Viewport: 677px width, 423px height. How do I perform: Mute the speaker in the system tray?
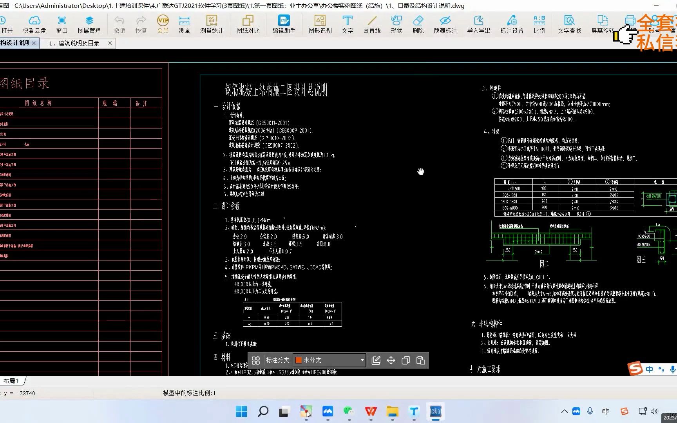coord(654,411)
